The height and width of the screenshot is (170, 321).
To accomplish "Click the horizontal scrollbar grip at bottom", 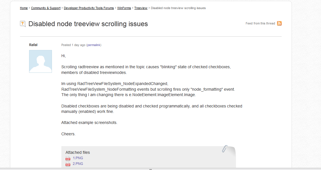I will click(150, 169).
